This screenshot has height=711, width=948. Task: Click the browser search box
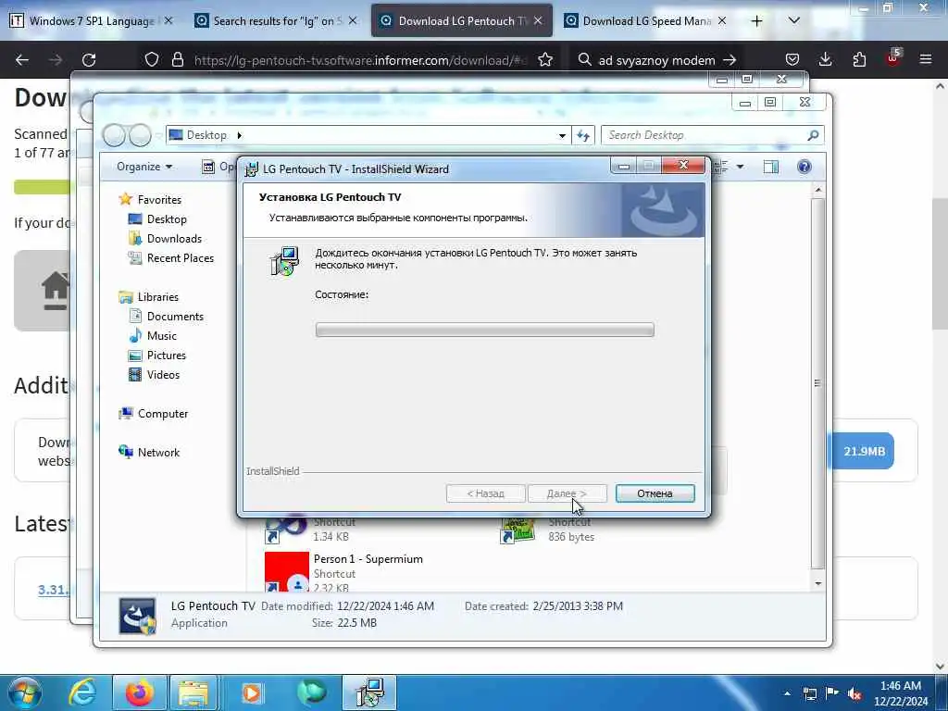pos(656,60)
